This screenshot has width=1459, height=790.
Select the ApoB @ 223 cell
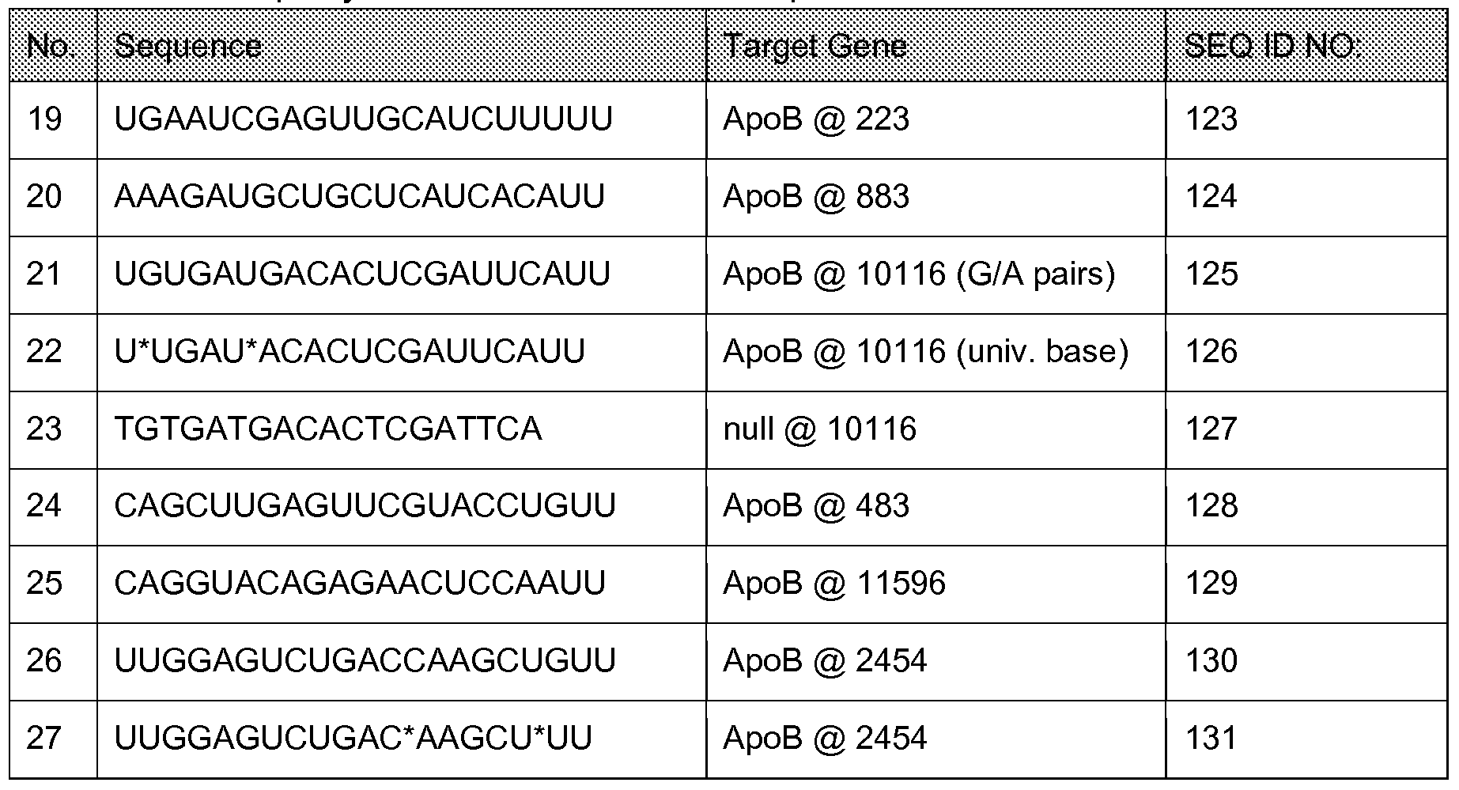[816, 119]
